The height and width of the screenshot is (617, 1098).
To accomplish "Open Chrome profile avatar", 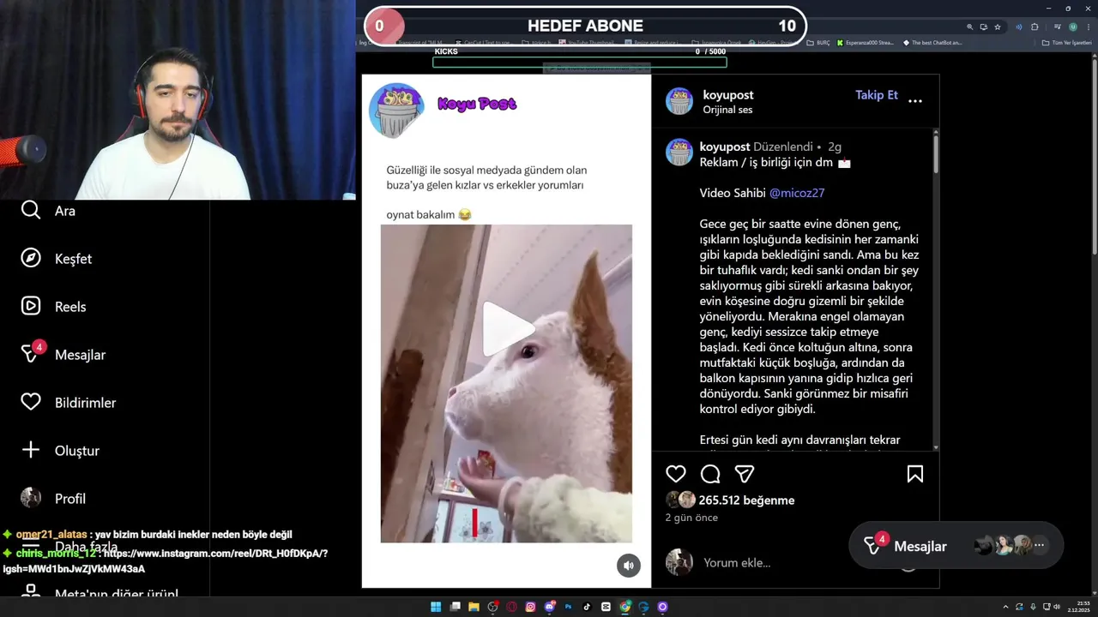I will 1073,27.
